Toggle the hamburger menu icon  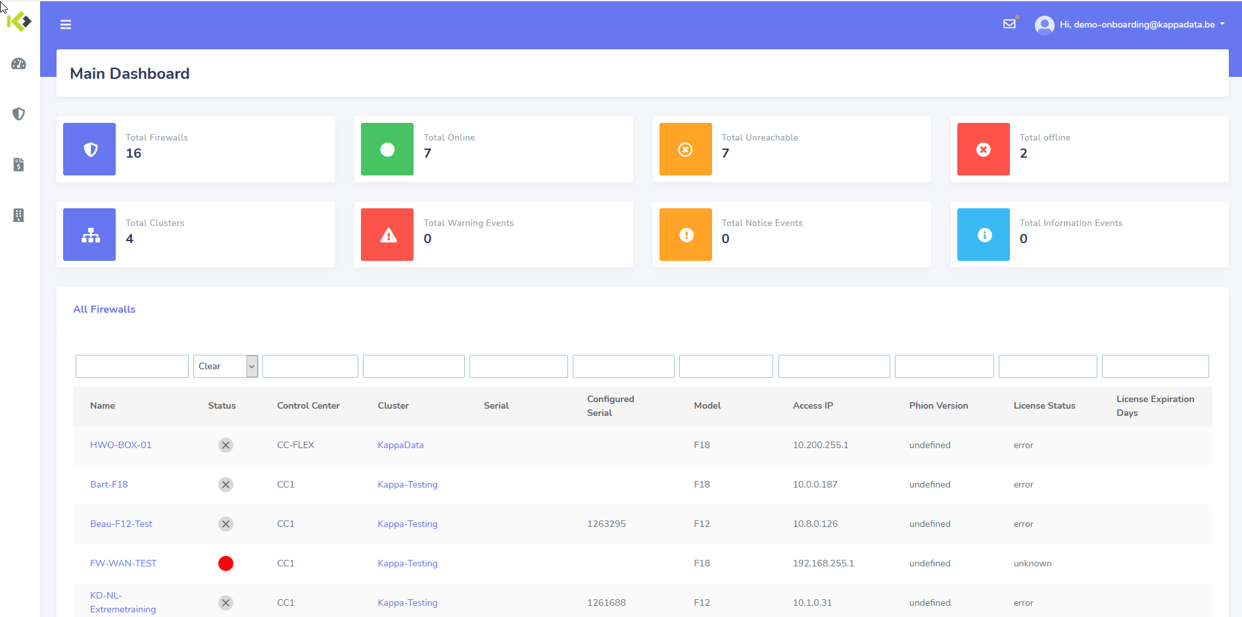pos(66,24)
